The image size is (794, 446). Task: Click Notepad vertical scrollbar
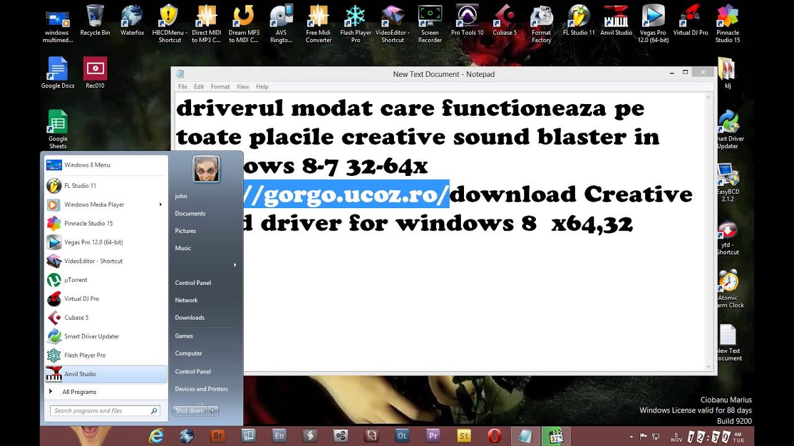pos(709,233)
